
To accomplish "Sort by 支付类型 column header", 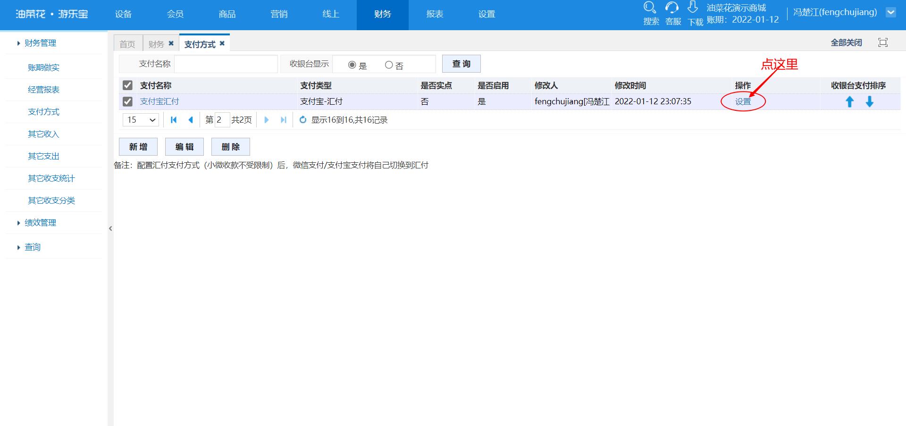I will 316,85.
